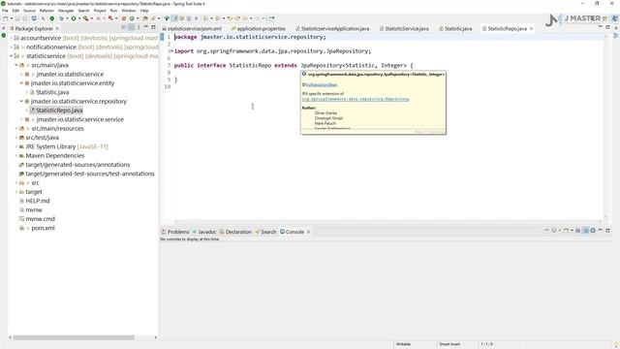Minimize the Package Explorer view

pos(146,27)
